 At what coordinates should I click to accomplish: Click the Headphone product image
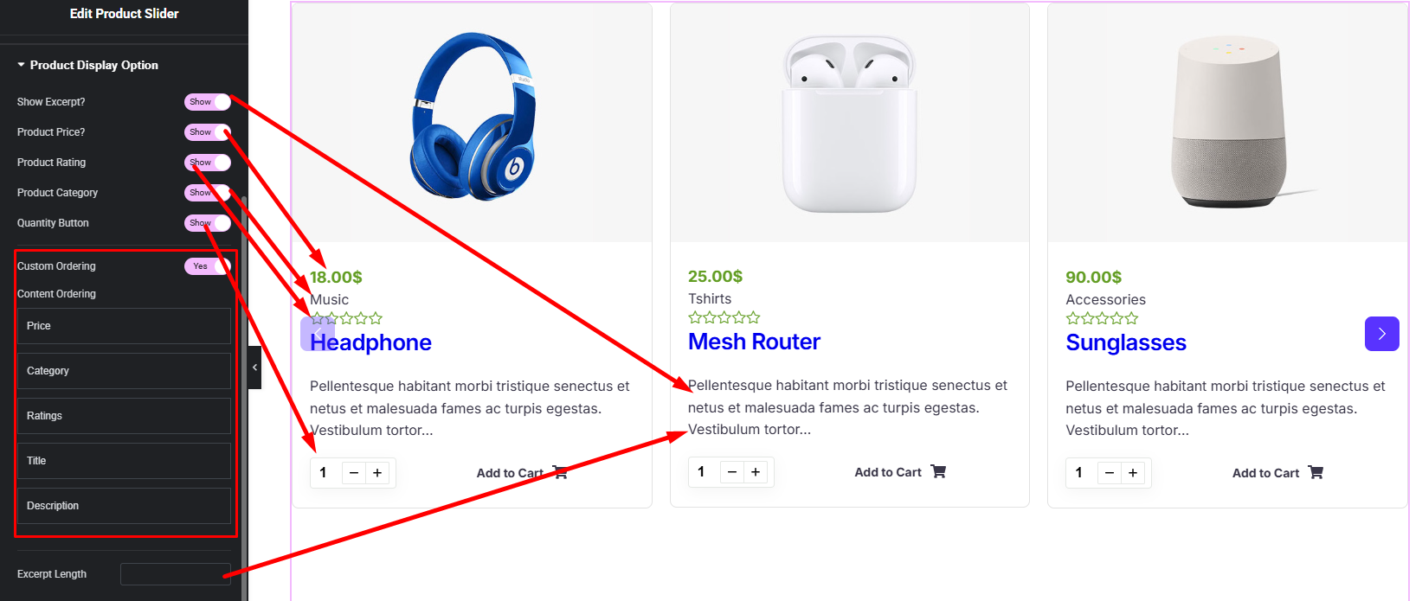pos(473,118)
